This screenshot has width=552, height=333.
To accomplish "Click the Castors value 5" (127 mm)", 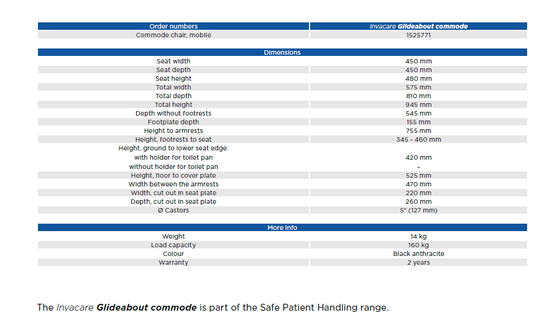I will [418, 211].
